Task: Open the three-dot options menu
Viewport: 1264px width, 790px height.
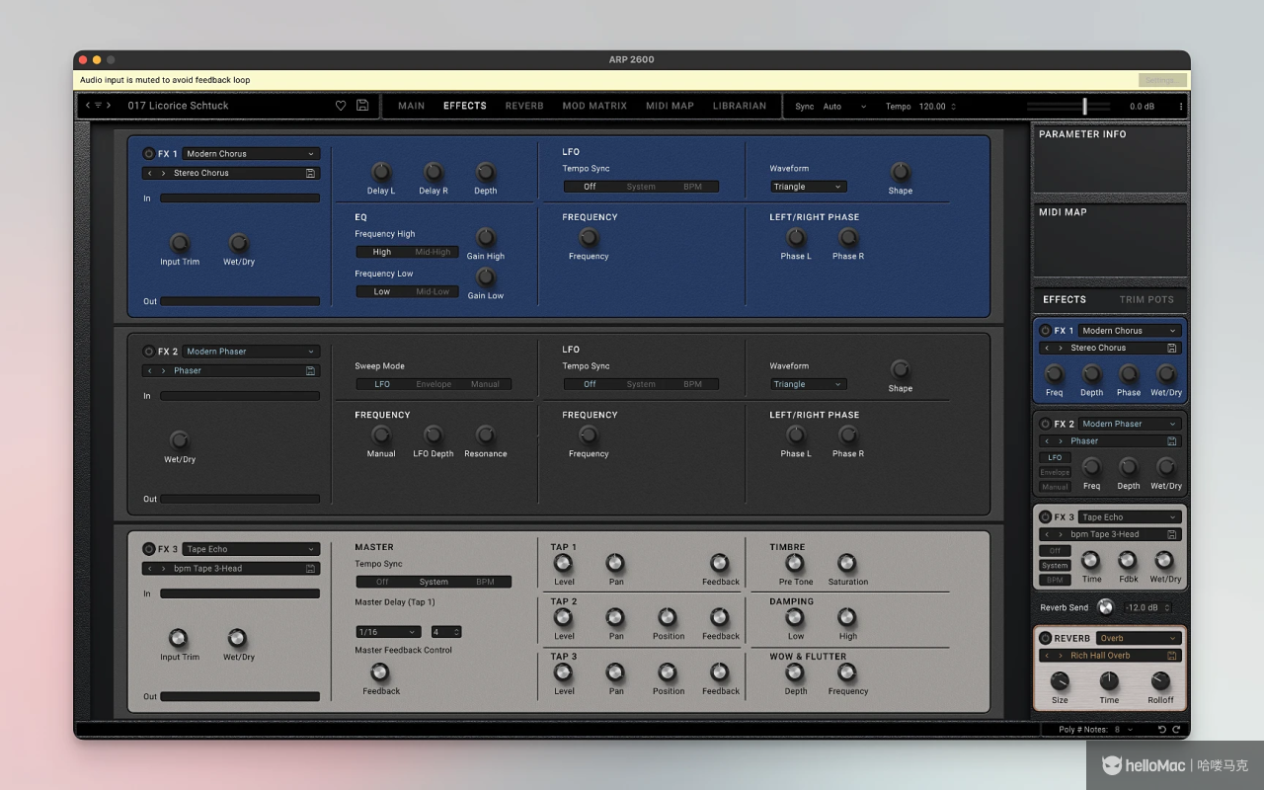Action: pyautogui.click(x=1180, y=107)
